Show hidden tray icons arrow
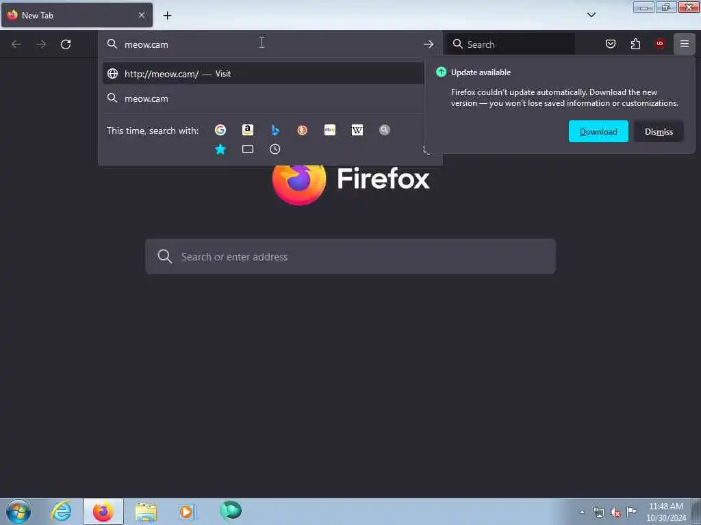The height and width of the screenshot is (525, 701). tap(582, 513)
